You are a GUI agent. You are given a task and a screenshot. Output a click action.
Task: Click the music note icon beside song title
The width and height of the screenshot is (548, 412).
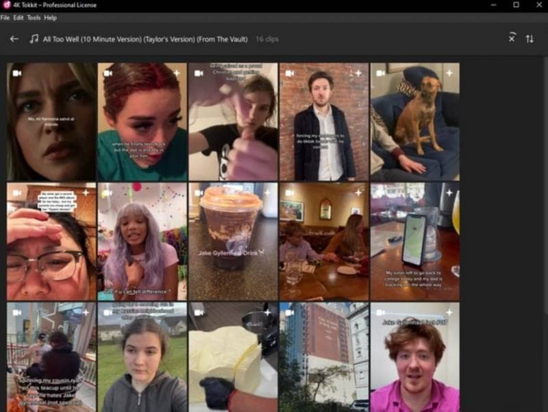(34, 39)
